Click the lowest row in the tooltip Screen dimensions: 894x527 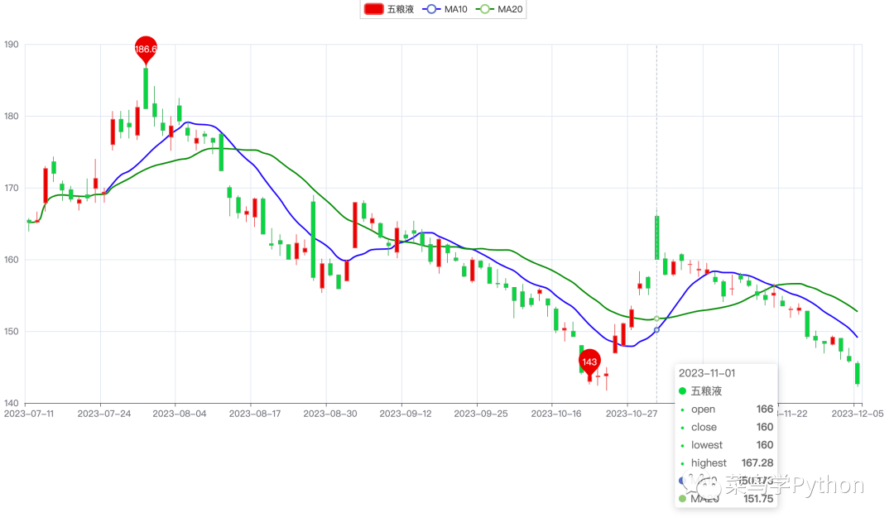[726, 445]
